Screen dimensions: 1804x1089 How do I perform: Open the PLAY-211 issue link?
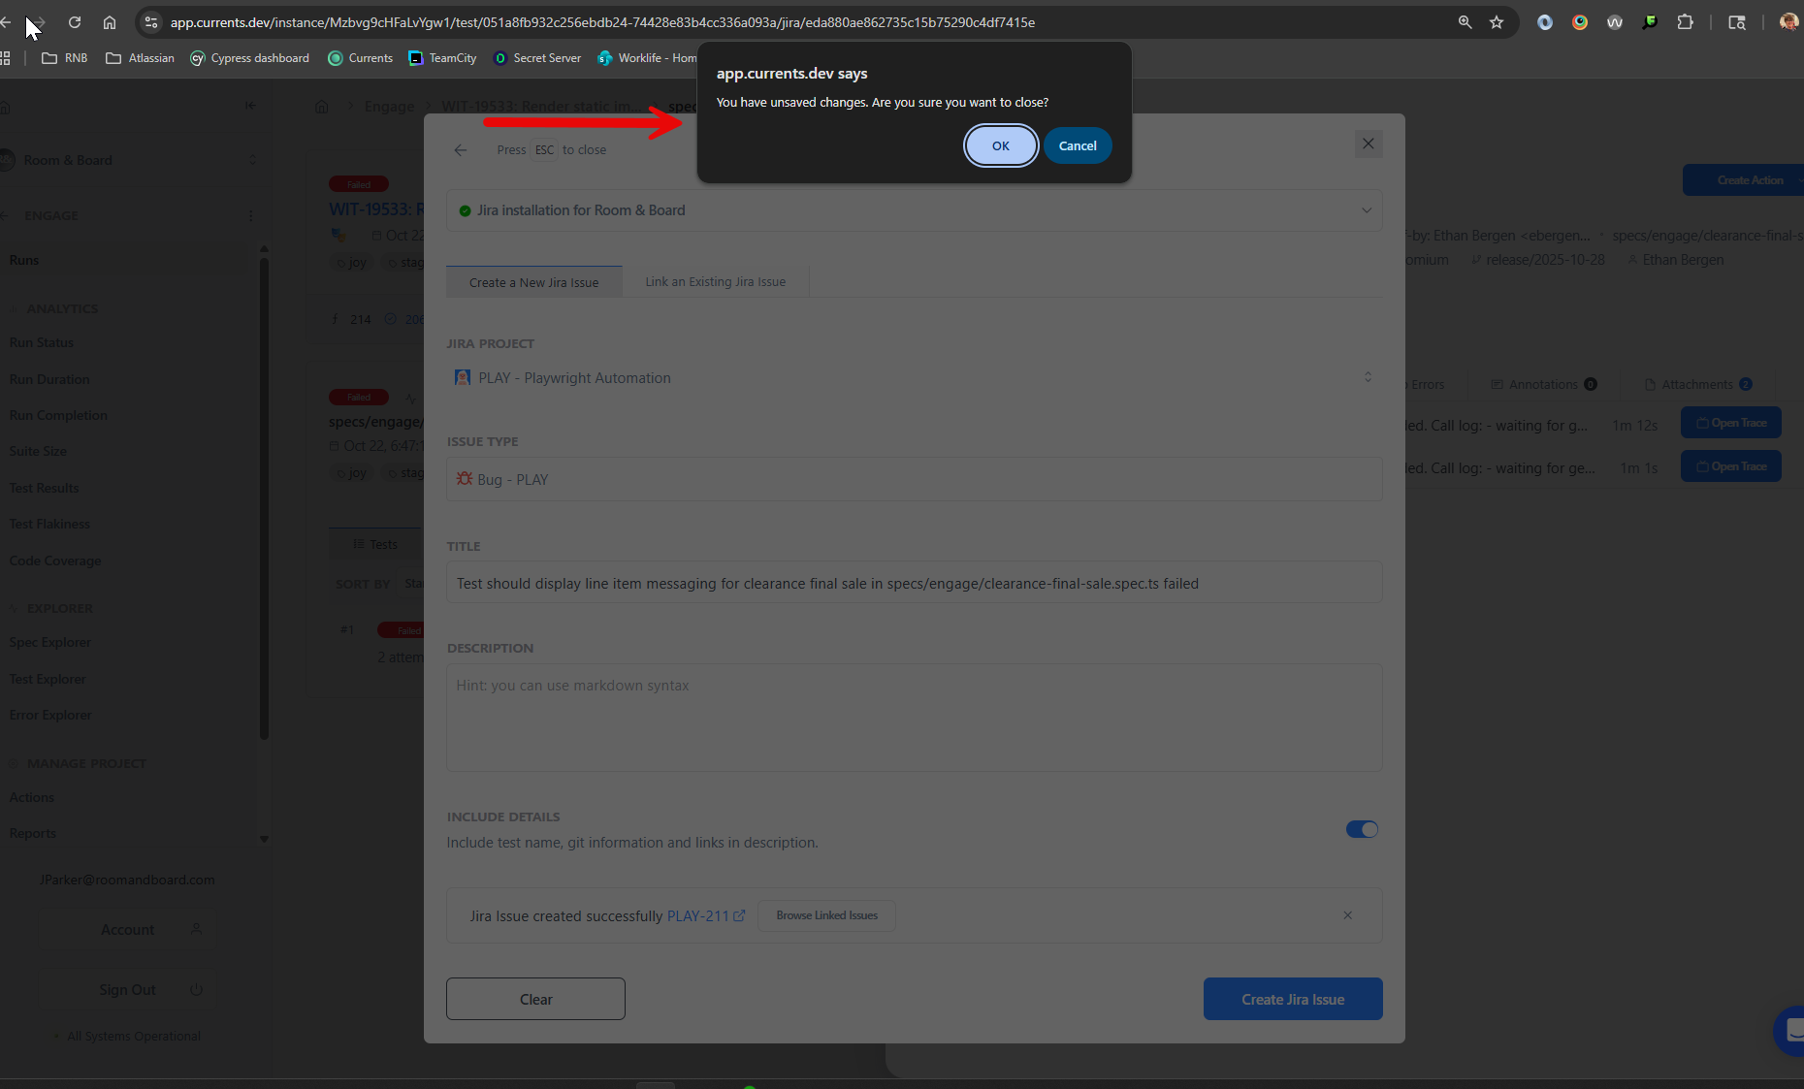pos(705,915)
